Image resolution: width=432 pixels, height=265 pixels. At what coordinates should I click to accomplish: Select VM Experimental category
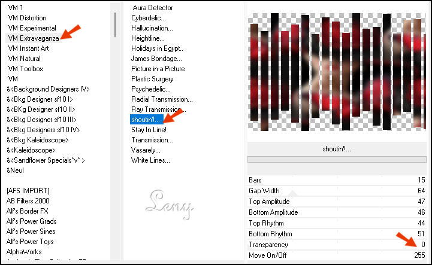point(32,28)
